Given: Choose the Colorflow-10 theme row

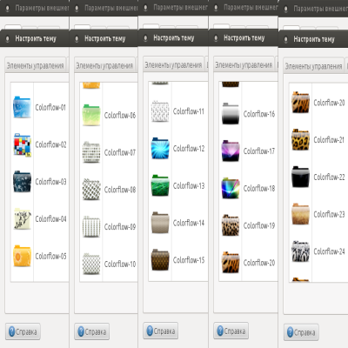Looking at the screenshot, I should tap(109, 264).
